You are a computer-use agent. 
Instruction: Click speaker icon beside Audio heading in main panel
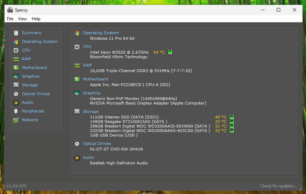pos(77,157)
